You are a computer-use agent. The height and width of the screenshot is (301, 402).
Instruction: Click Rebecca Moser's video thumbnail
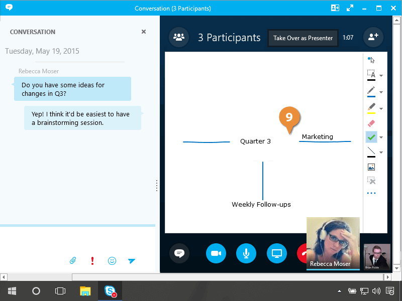(x=333, y=243)
